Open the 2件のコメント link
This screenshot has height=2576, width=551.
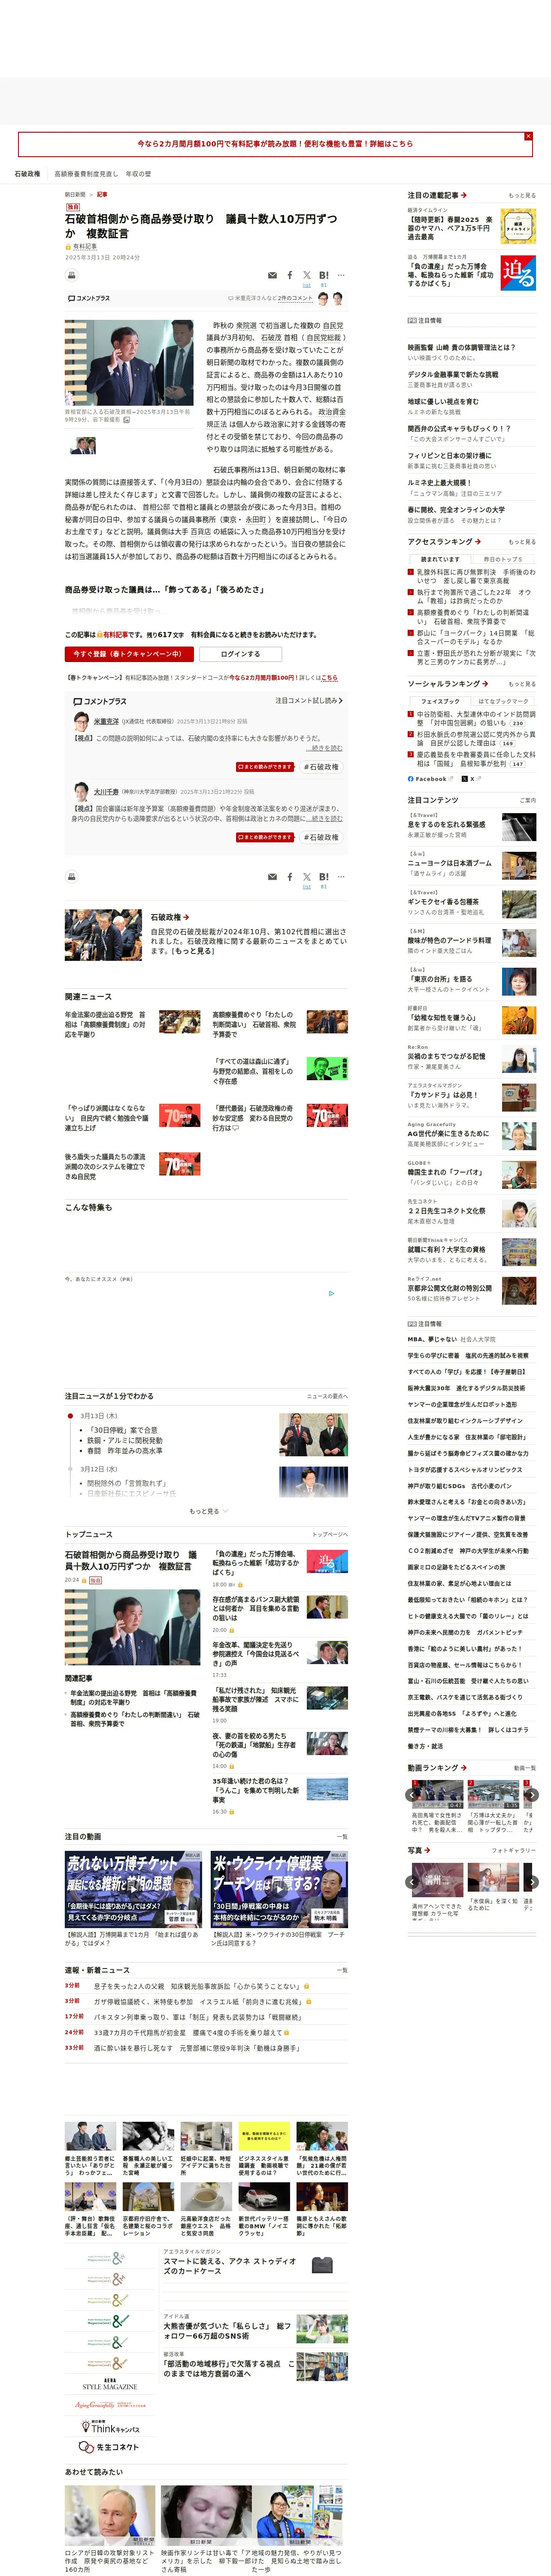tap(295, 298)
